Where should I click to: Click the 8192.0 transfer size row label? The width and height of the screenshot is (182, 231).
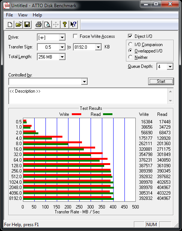(x=15, y=198)
